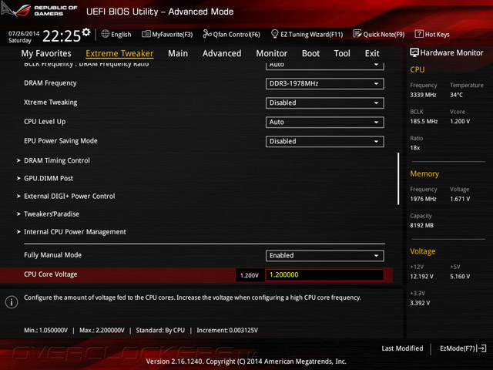493x370 pixels.
Task: Click Ratio 18x value
Action: coord(415,148)
